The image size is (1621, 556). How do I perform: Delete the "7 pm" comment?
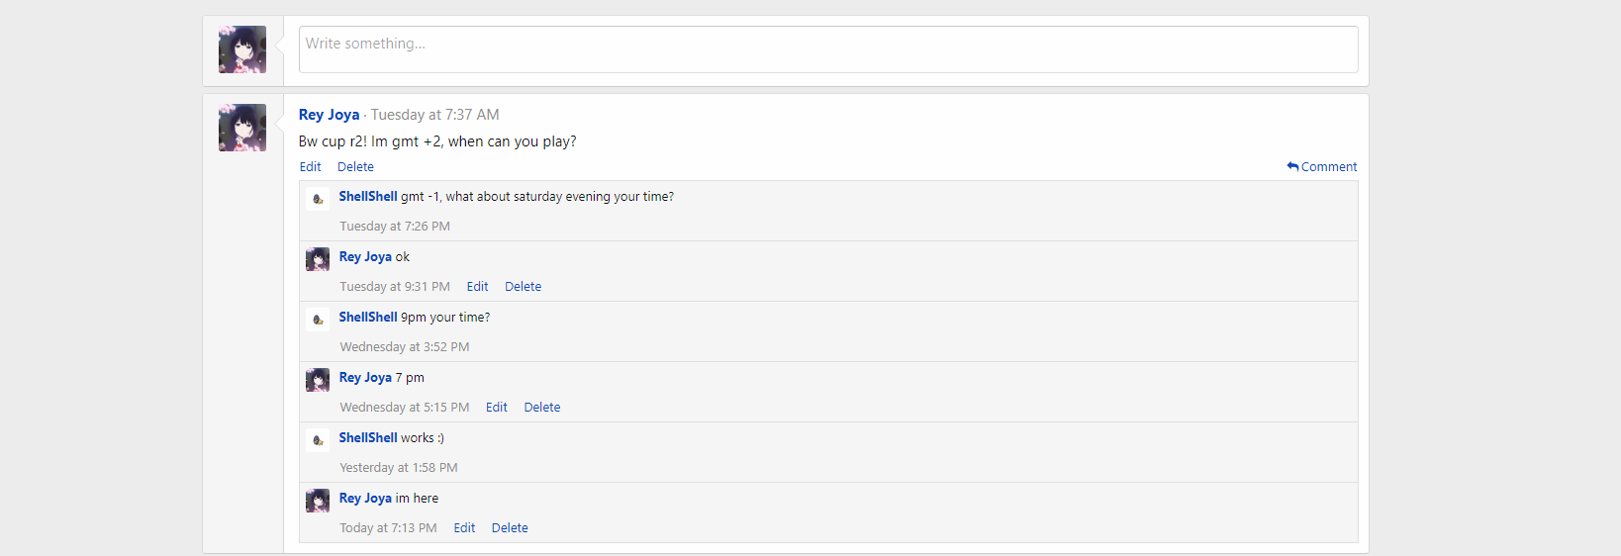pyautogui.click(x=541, y=408)
